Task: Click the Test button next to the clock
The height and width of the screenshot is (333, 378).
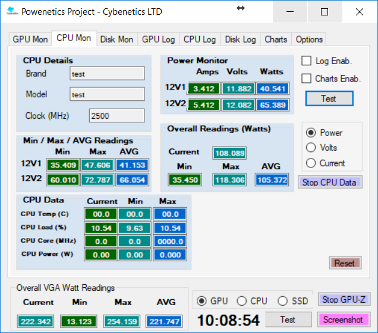Action: point(288,319)
